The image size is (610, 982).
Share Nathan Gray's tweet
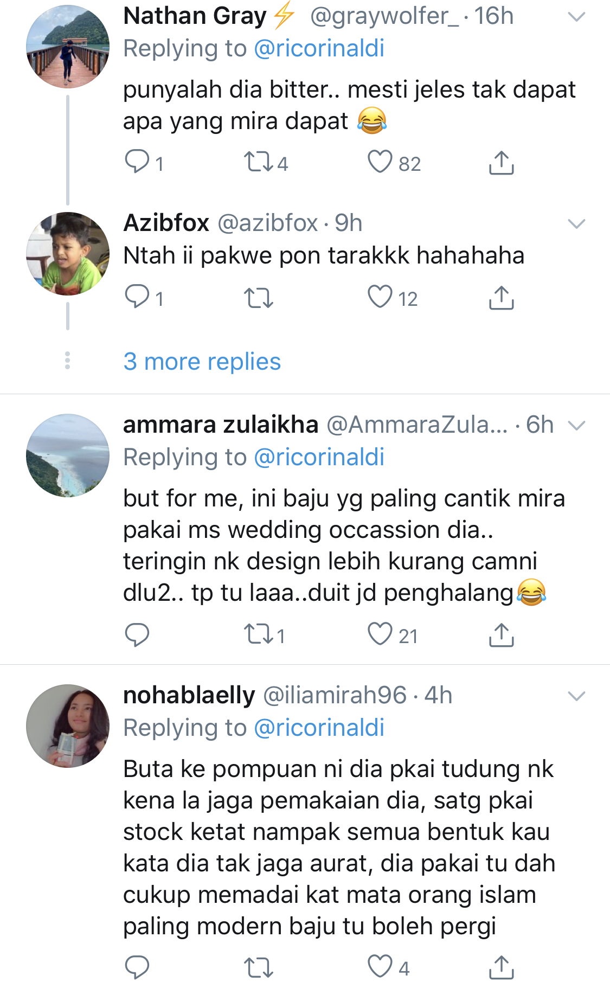click(501, 162)
